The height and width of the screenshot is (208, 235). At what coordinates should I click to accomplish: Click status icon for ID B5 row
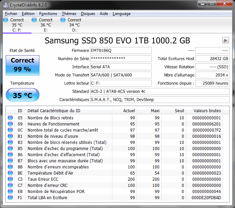10,148
